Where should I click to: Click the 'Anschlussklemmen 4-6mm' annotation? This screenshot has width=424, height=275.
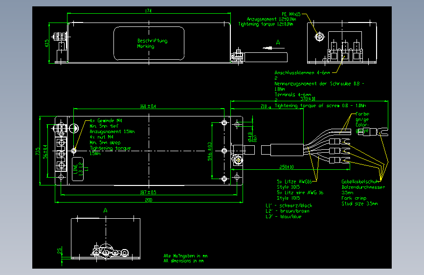[x=302, y=72]
